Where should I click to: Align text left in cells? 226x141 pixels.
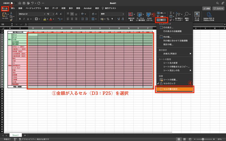tap(68, 19)
